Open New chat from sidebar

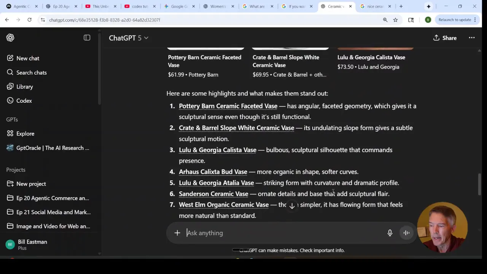28,58
